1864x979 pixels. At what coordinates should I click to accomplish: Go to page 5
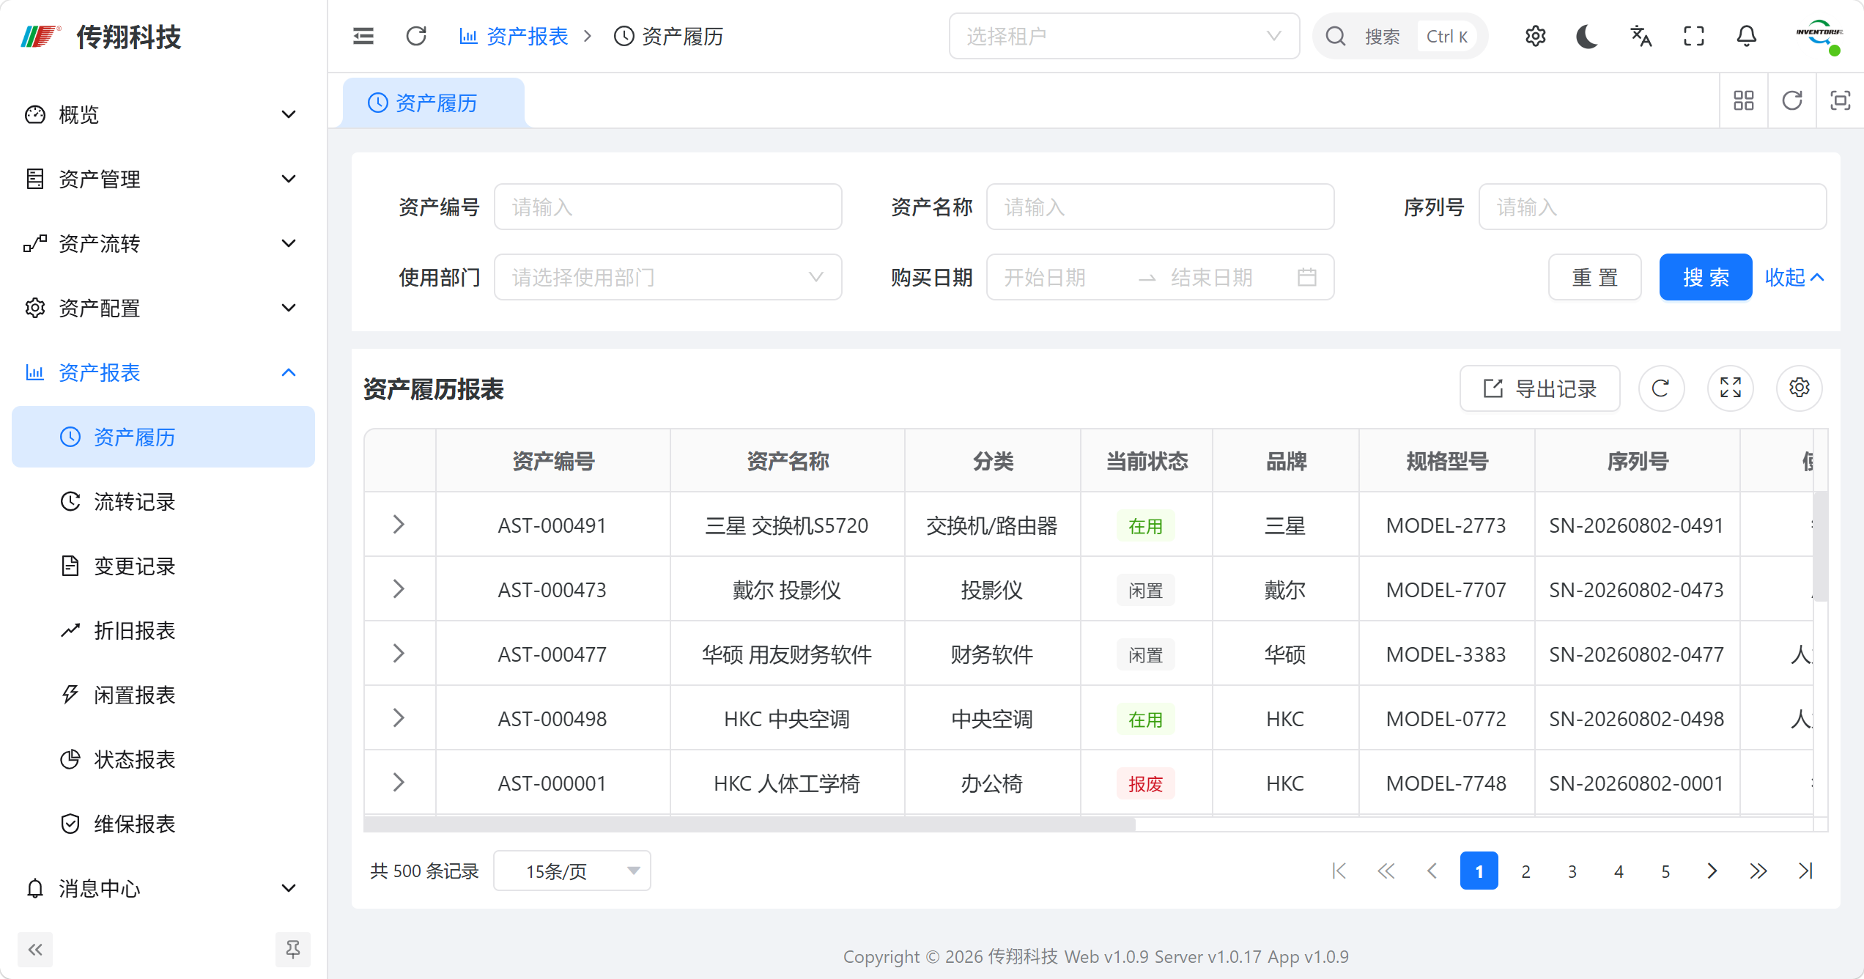point(1665,871)
